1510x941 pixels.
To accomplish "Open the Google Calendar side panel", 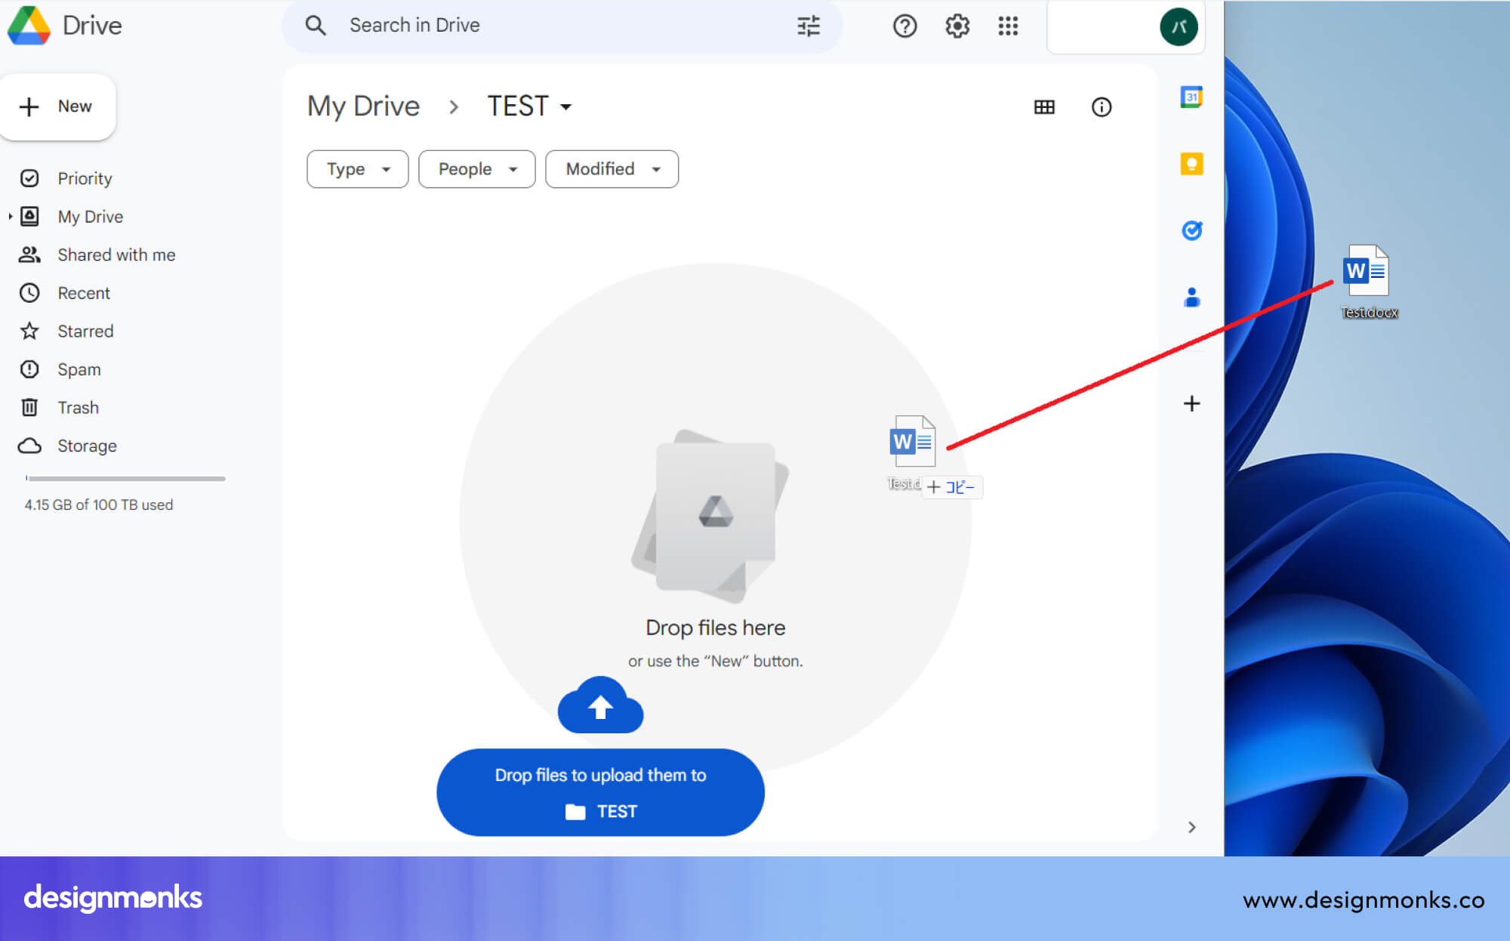I will [x=1191, y=97].
